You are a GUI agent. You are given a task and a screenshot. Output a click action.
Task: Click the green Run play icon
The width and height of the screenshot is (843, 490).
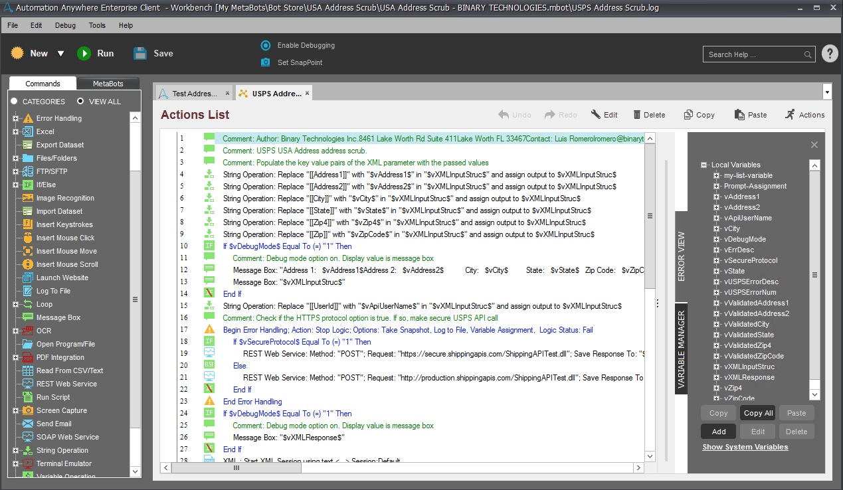(x=84, y=54)
